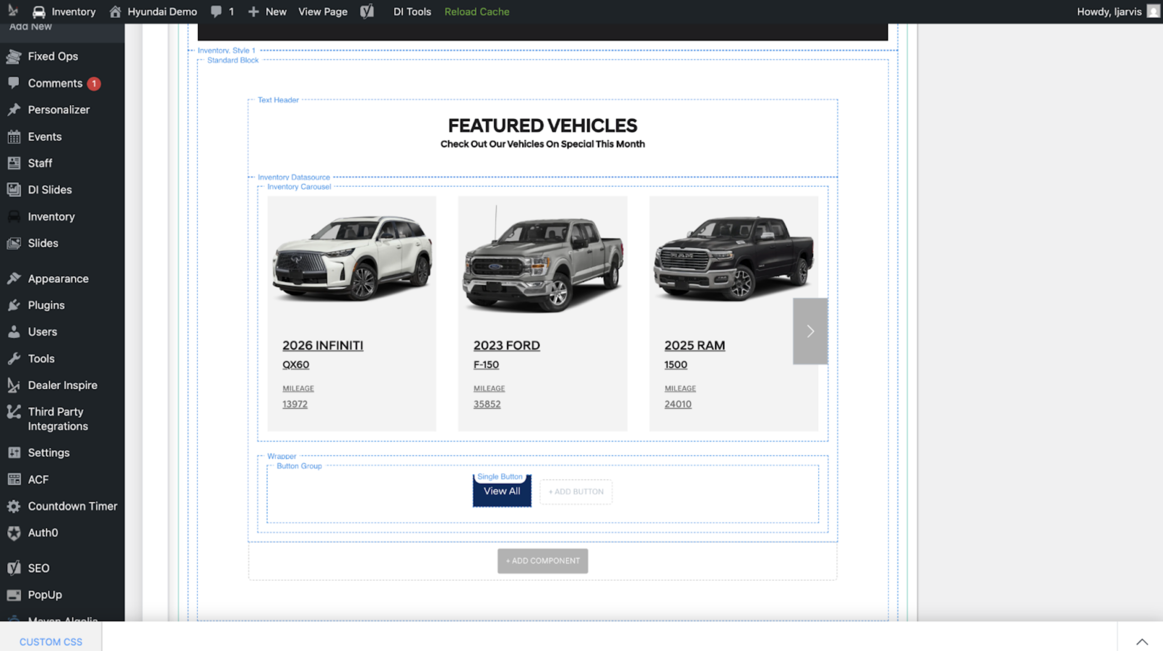The width and height of the screenshot is (1163, 651).
Task: Select the Inventory Datasource component label
Action: pos(293,177)
